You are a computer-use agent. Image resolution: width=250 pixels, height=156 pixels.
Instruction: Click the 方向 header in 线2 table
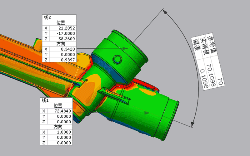pyautogui.click(x=59, y=44)
